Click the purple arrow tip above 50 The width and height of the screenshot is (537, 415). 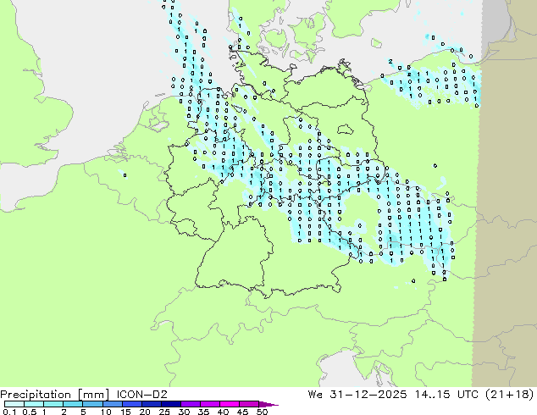268,404
